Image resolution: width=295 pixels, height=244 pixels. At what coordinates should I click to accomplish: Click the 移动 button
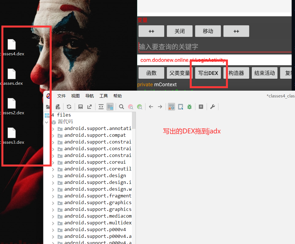[x=208, y=31]
